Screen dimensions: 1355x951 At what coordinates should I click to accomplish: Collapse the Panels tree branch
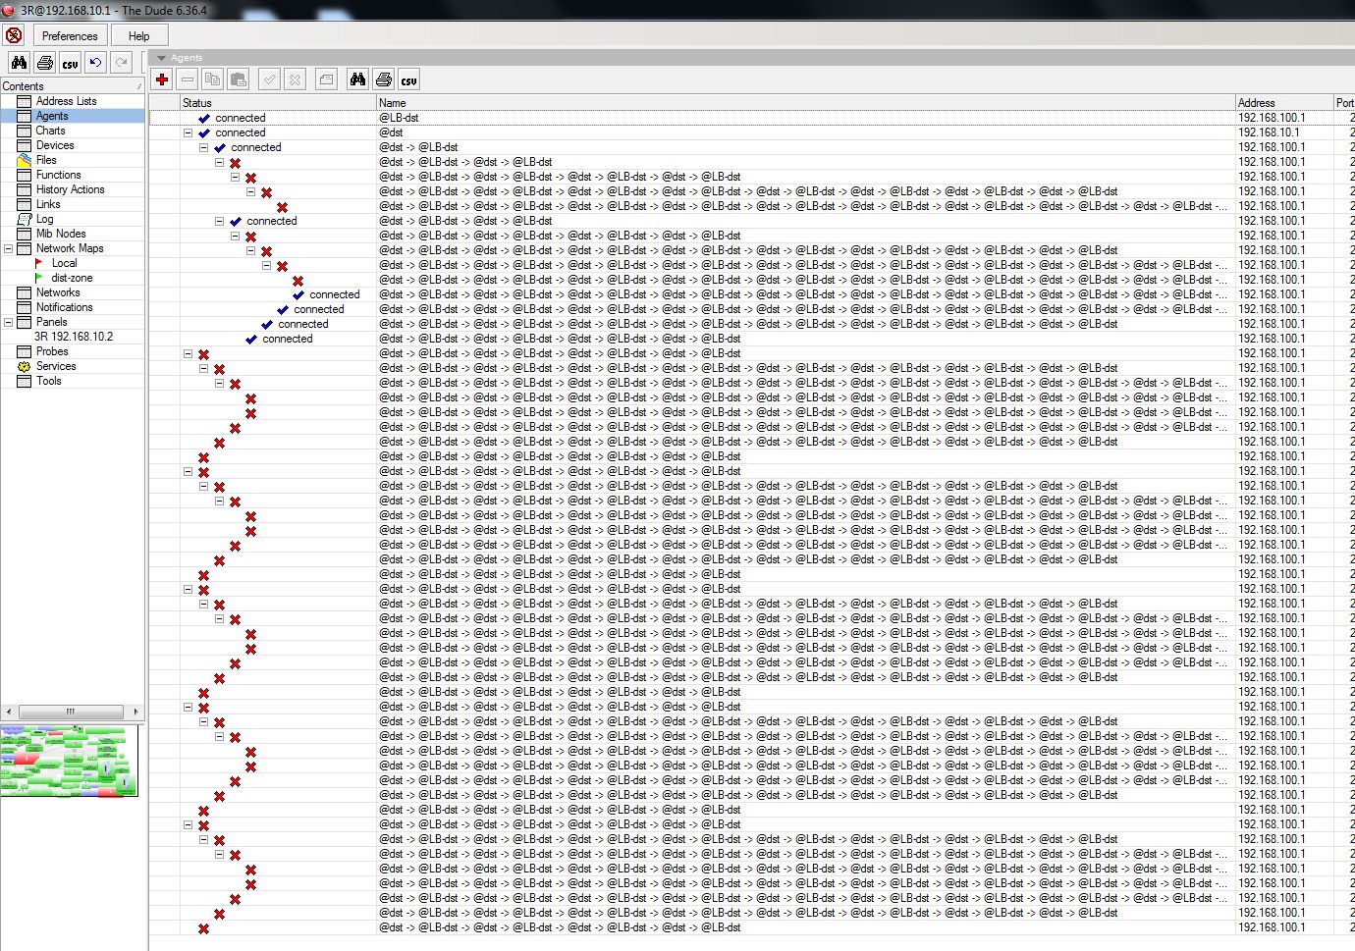[x=7, y=321]
